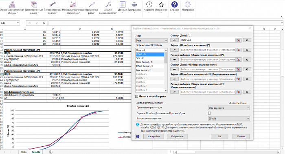Select Size Cumul - F in variables list
The height and width of the screenshot is (154, 285).
point(150,70)
